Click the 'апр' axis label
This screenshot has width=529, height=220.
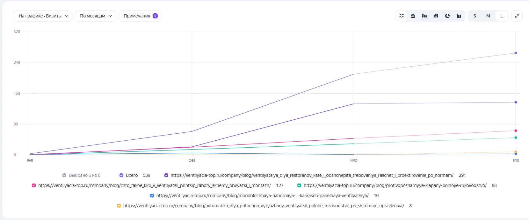[516, 160]
